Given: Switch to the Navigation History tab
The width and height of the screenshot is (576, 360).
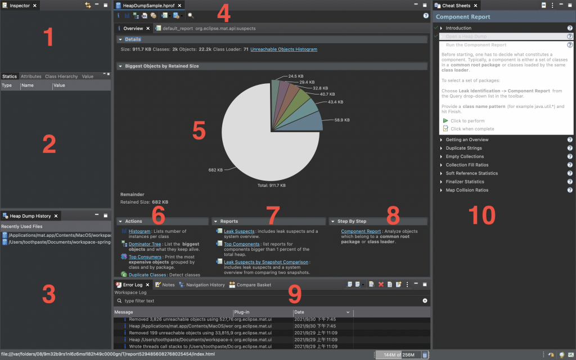Looking at the screenshot, I should coord(202,285).
